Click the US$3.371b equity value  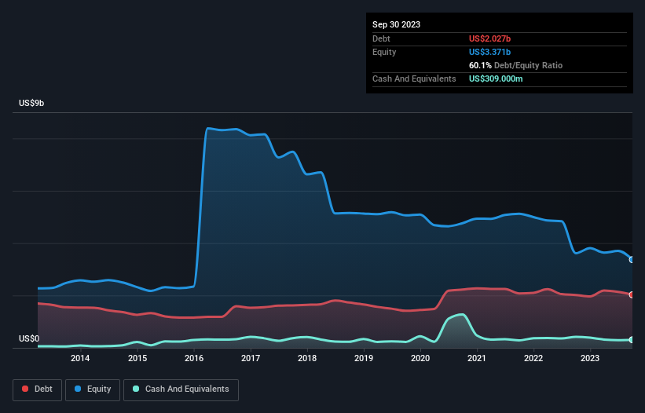(x=489, y=52)
